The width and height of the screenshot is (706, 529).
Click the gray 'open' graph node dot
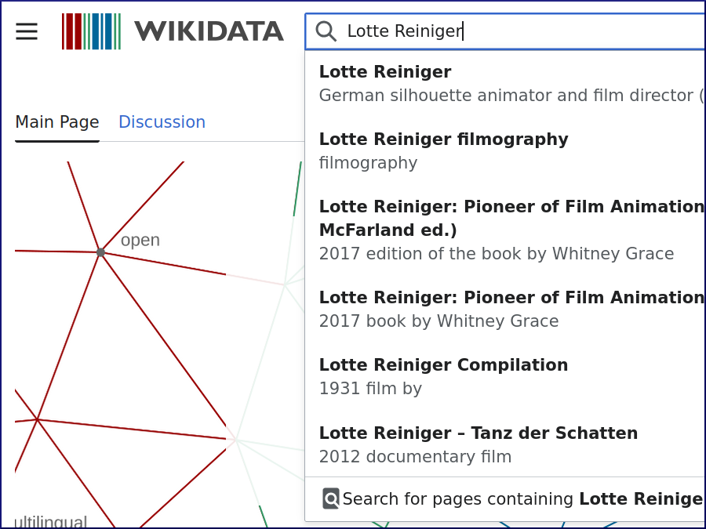tap(101, 252)
